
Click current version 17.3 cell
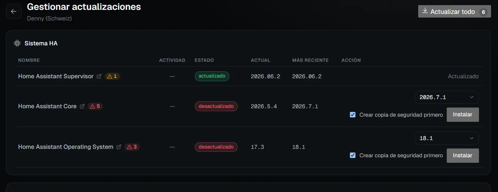pos(257,147)
